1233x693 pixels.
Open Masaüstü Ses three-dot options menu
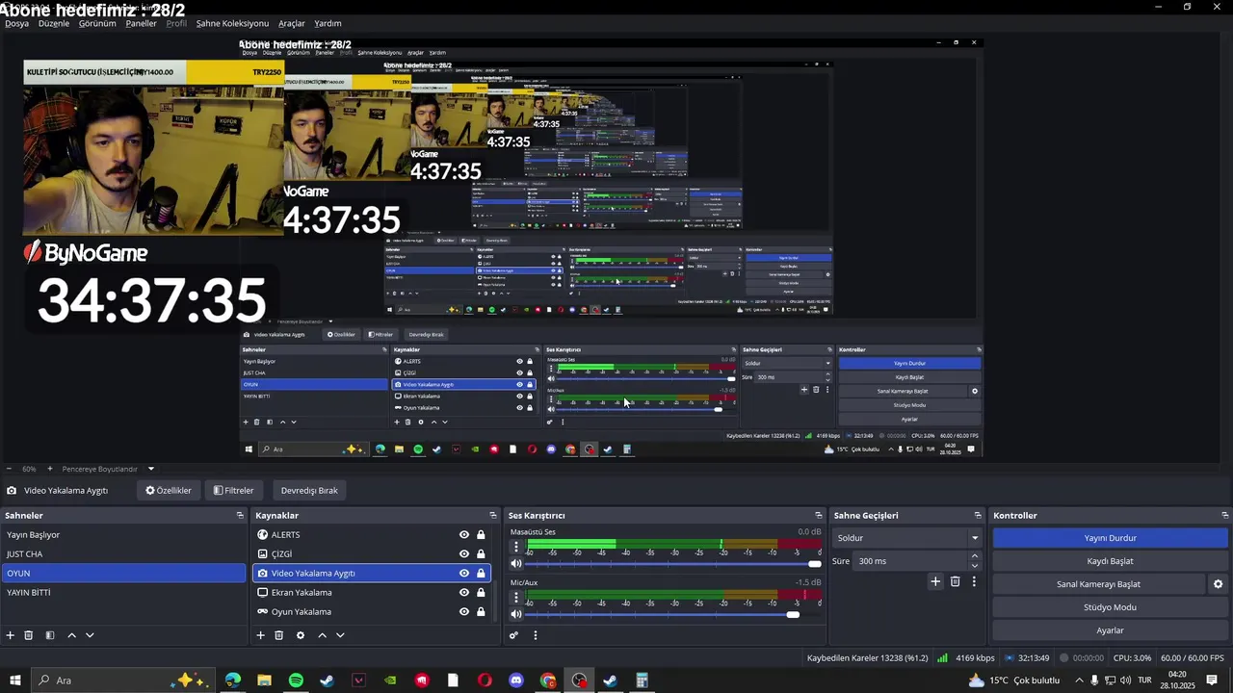515,547
